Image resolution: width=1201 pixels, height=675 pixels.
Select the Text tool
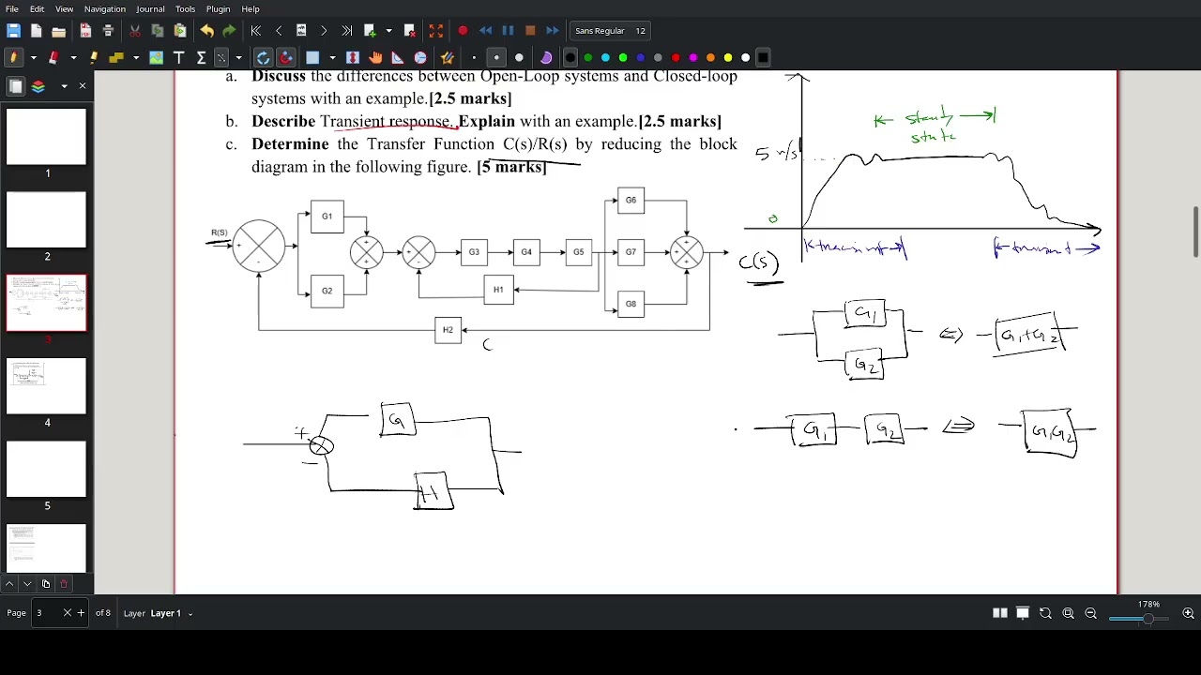tap(178, 57)
